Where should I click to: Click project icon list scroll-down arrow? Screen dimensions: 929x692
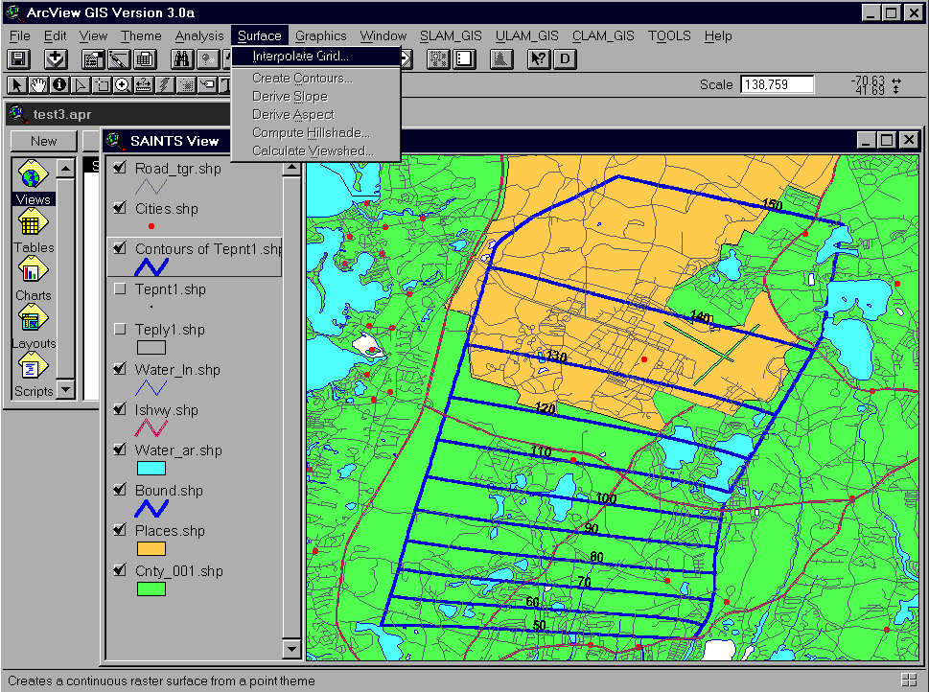click(x=66, y=389)
